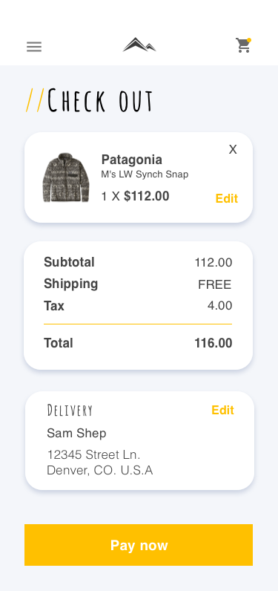Open the hamburger menu
Viewport: 278px width, 591px height.
[34, 47]
